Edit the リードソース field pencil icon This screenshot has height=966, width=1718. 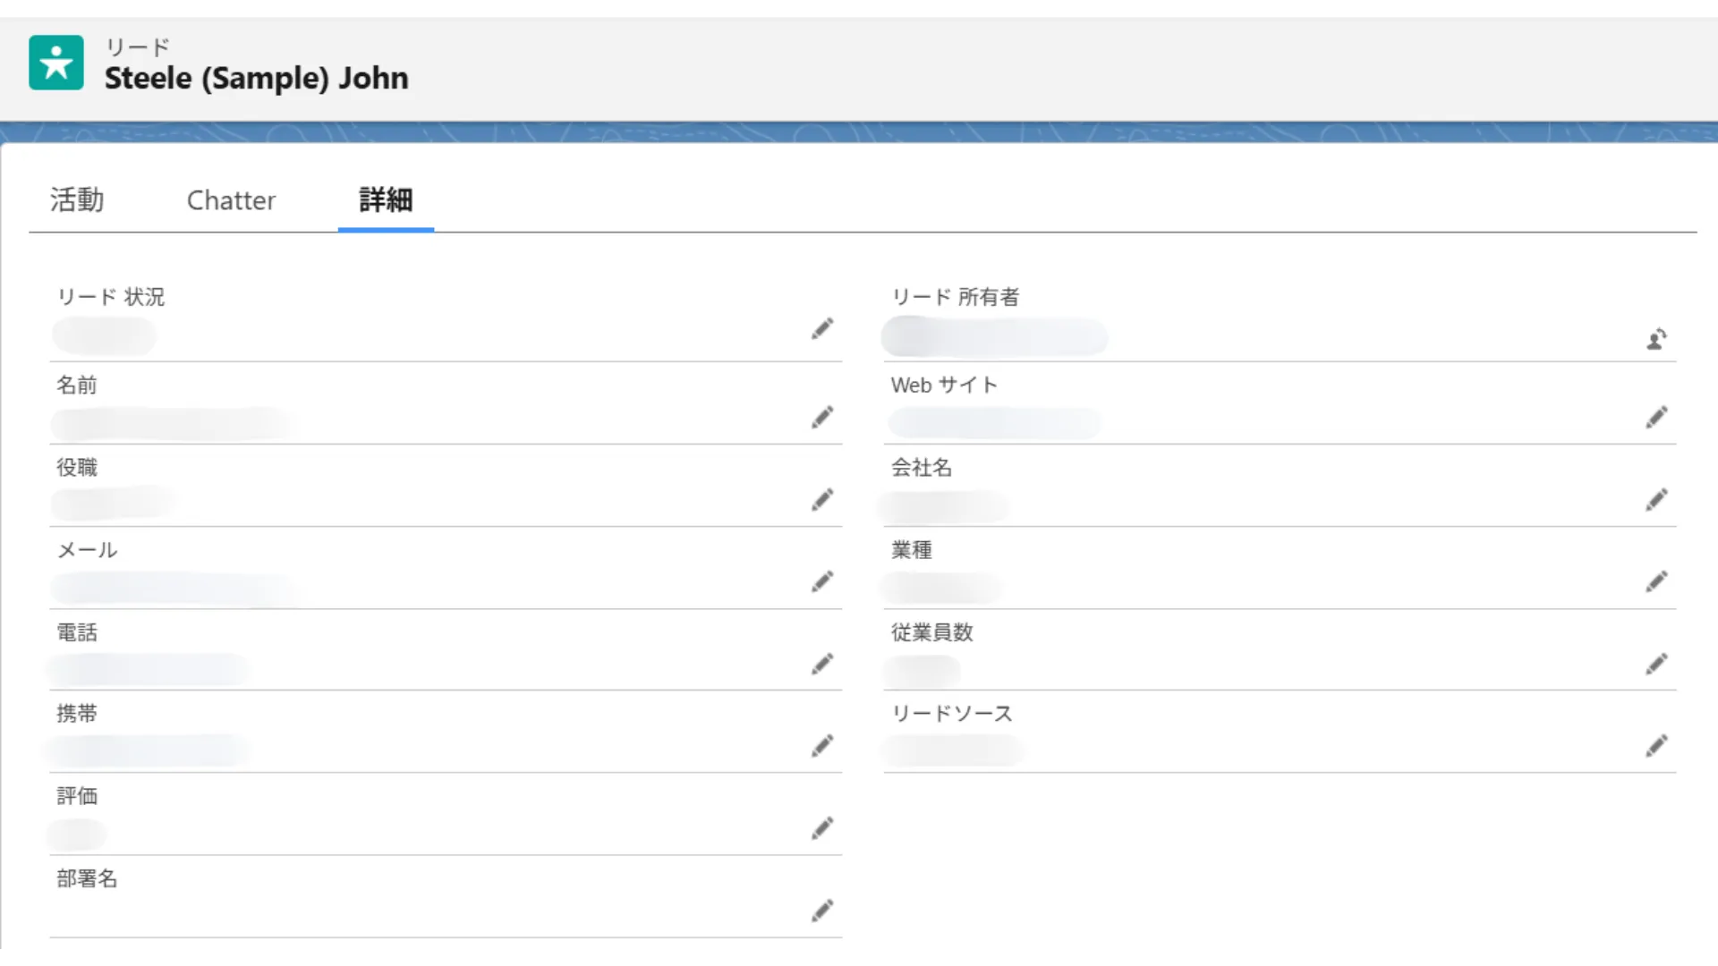coord(1656,747)
